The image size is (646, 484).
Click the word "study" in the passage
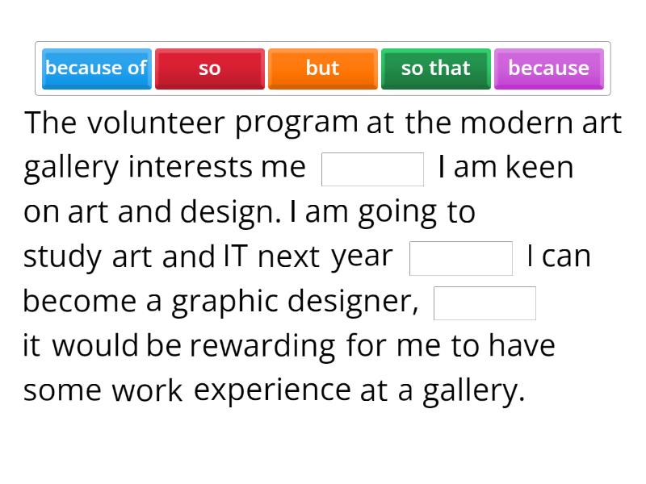point(63,257)
